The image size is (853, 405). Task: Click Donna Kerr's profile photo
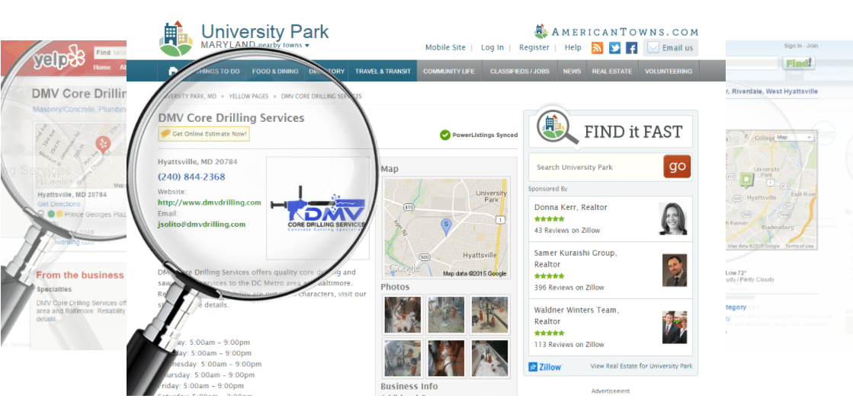[673, 218]
